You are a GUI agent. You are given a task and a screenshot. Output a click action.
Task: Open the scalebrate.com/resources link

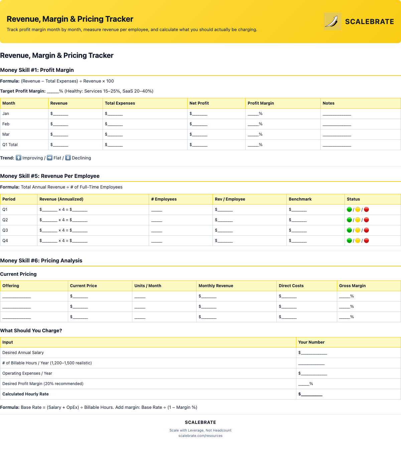[200, 436]
